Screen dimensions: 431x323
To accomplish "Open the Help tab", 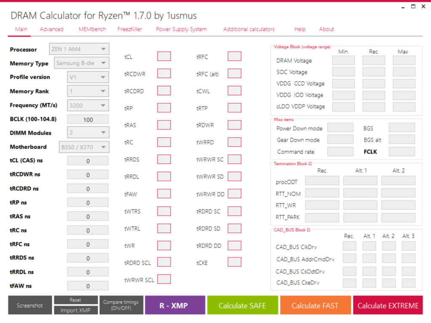I will (300, 29).
